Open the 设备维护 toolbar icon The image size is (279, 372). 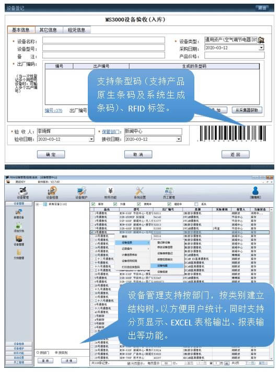pos(82,191)
